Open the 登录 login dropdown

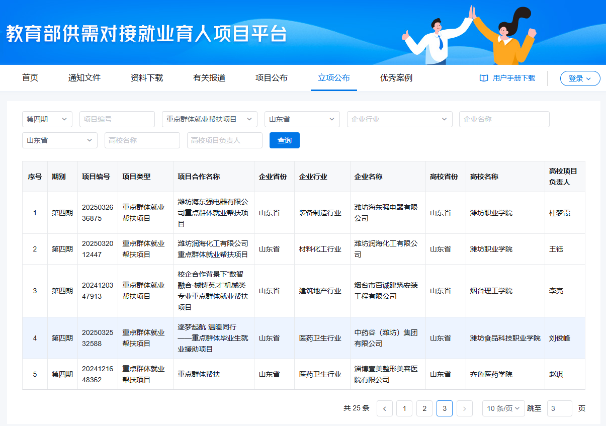click(580, 78)
